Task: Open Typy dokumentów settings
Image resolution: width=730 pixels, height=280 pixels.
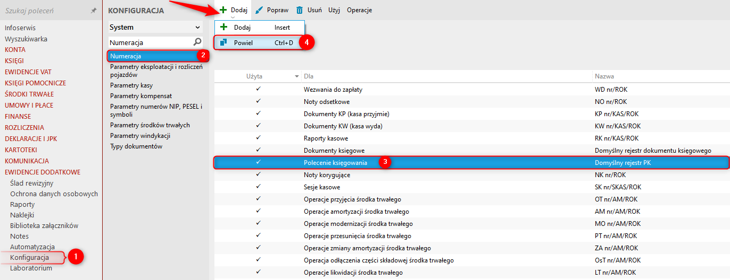Action: pyautogui.click(x=136, y=146)
